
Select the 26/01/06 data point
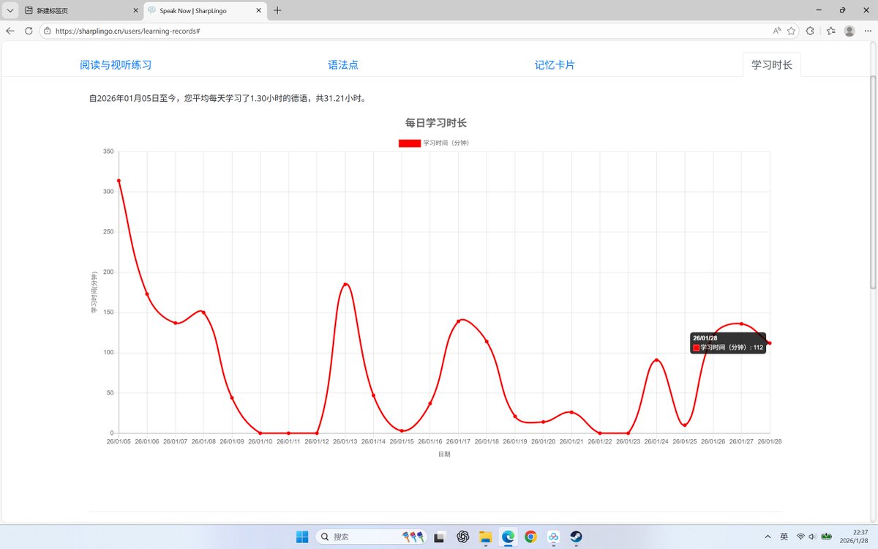point(147,294)
